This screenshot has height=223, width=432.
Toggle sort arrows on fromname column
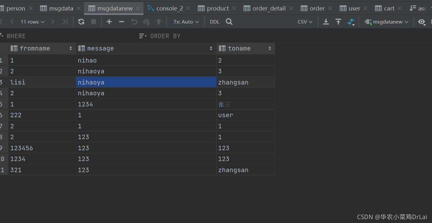71,49
